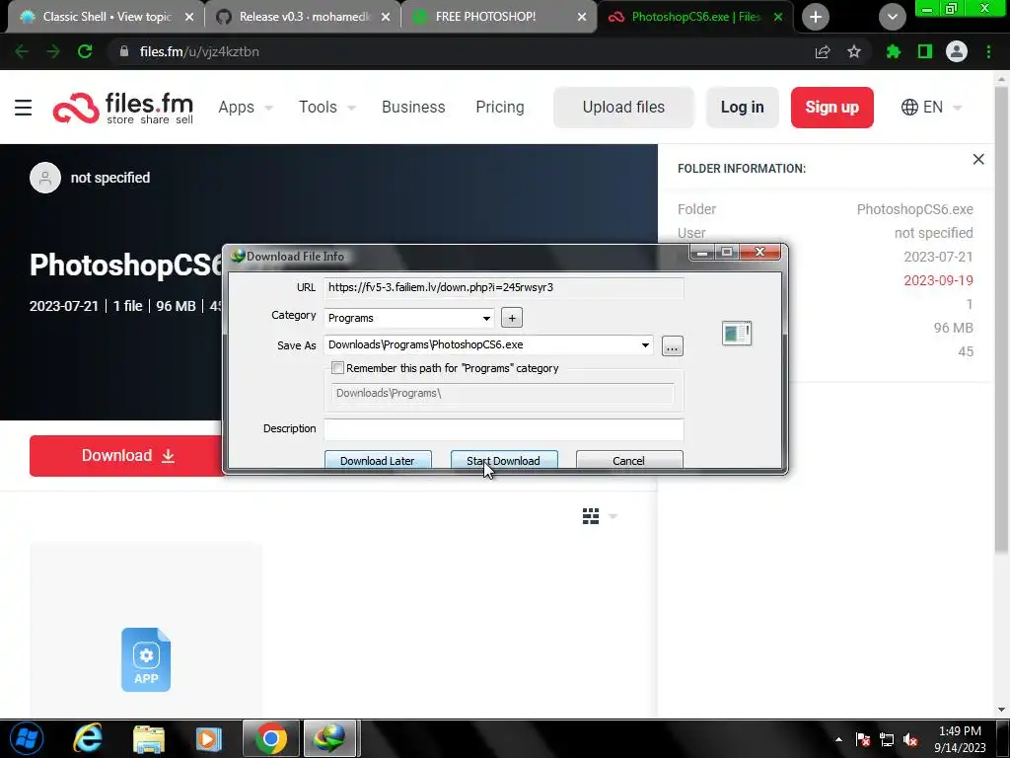The image size is (1010, 758).
Task: Open the files.fm hamburger menu
Action: (24, 107)
